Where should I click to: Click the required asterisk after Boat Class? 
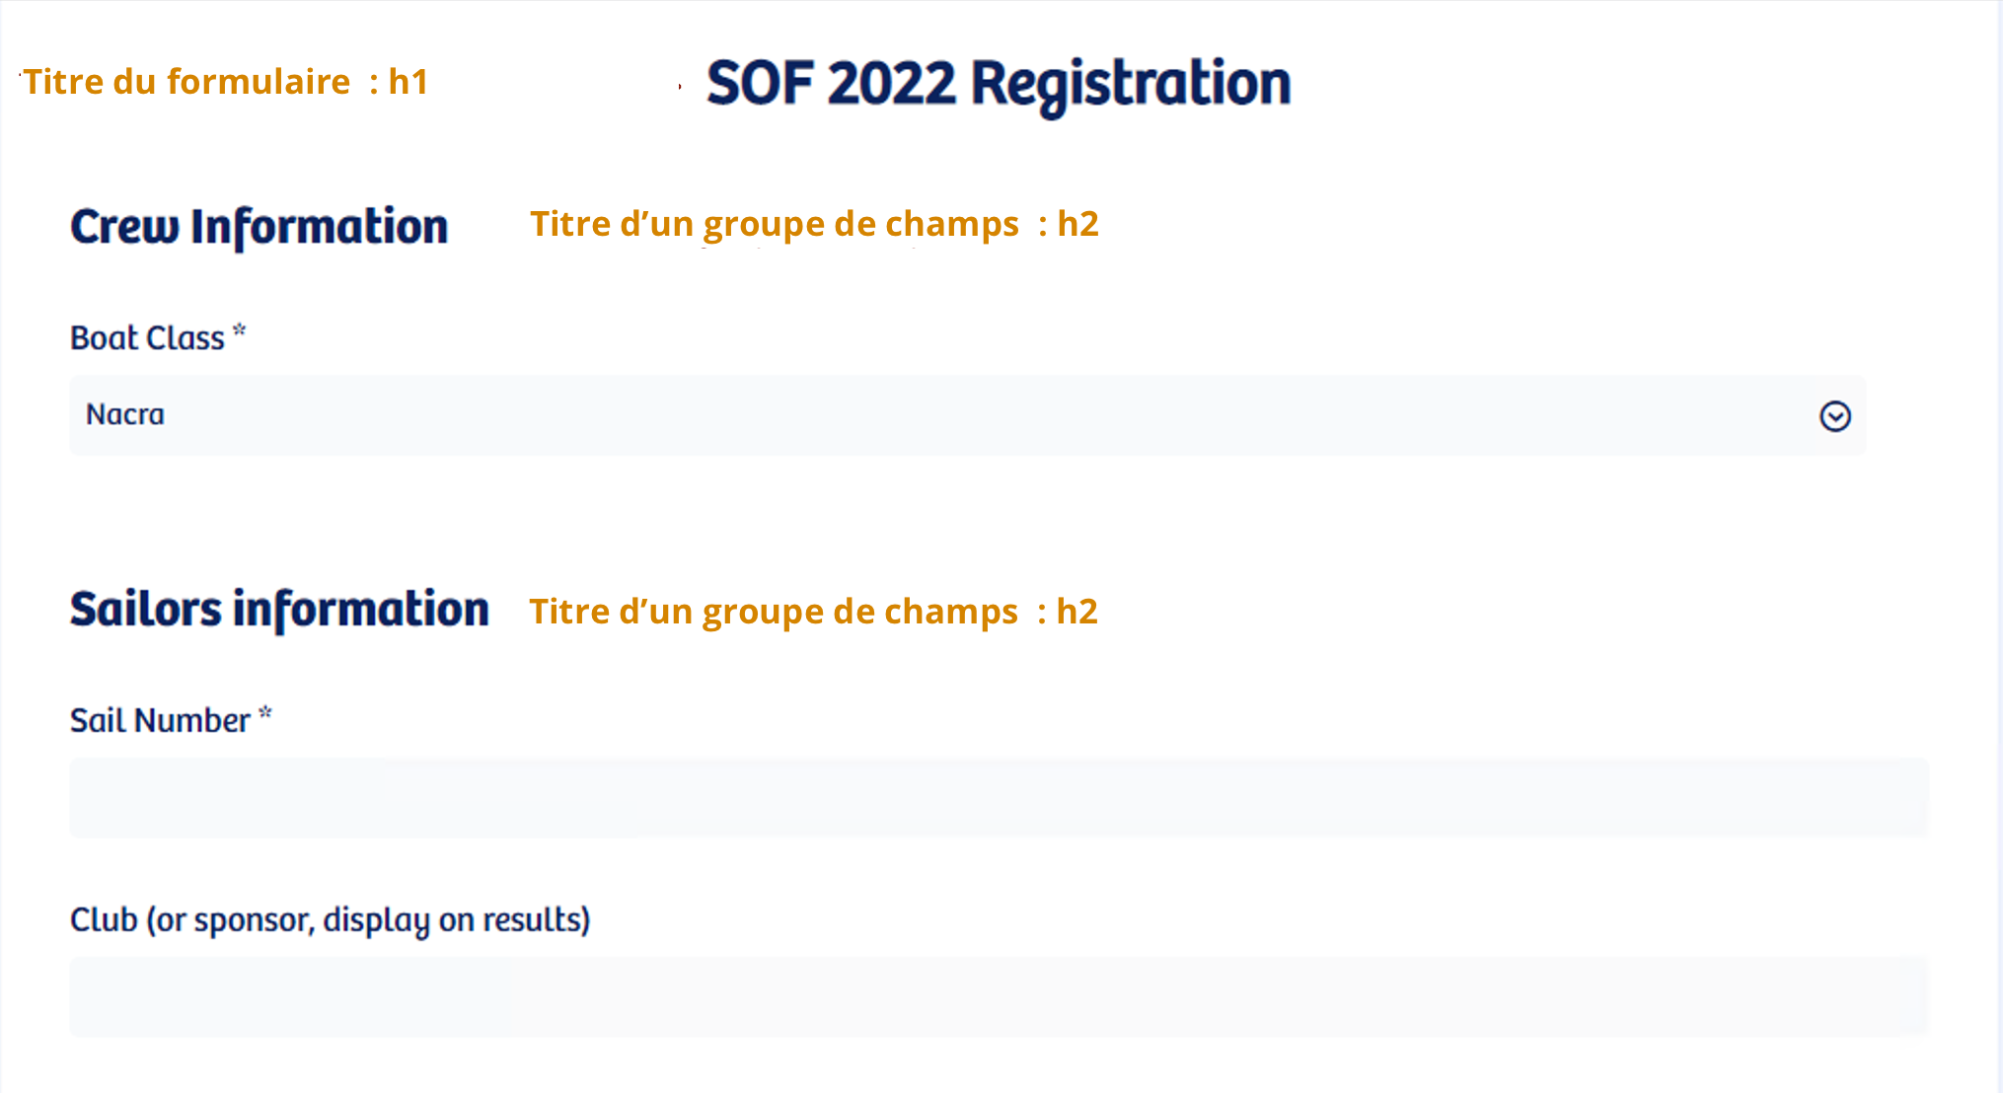pyautogui.click(x=239, y=332)
